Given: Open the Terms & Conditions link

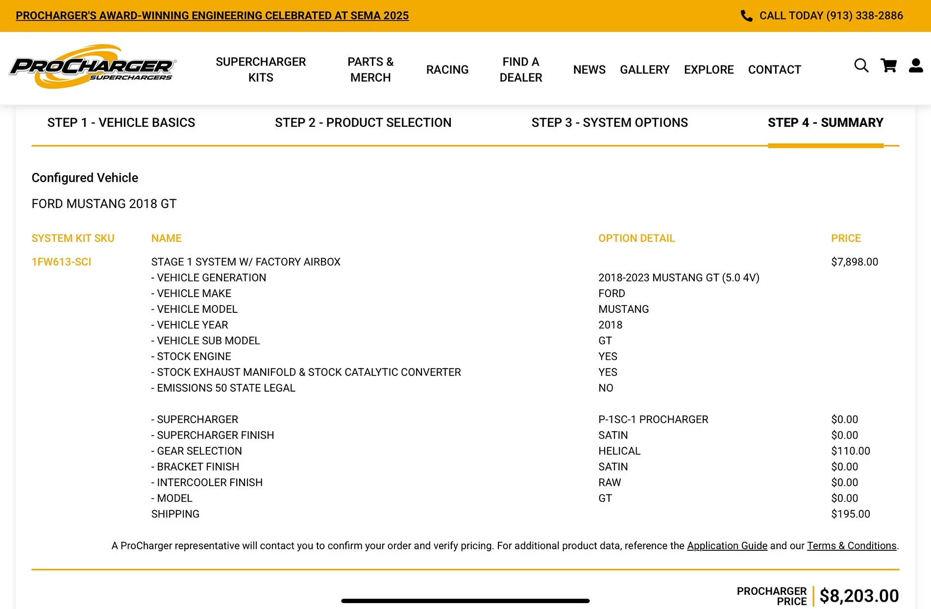Looking at the screenshot, I should (x=852, y=546).
